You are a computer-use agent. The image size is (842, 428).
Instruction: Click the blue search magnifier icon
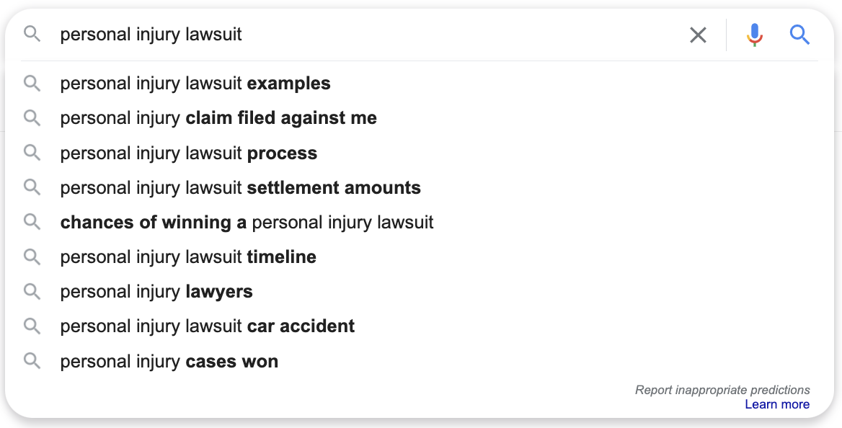pos(799,34)
